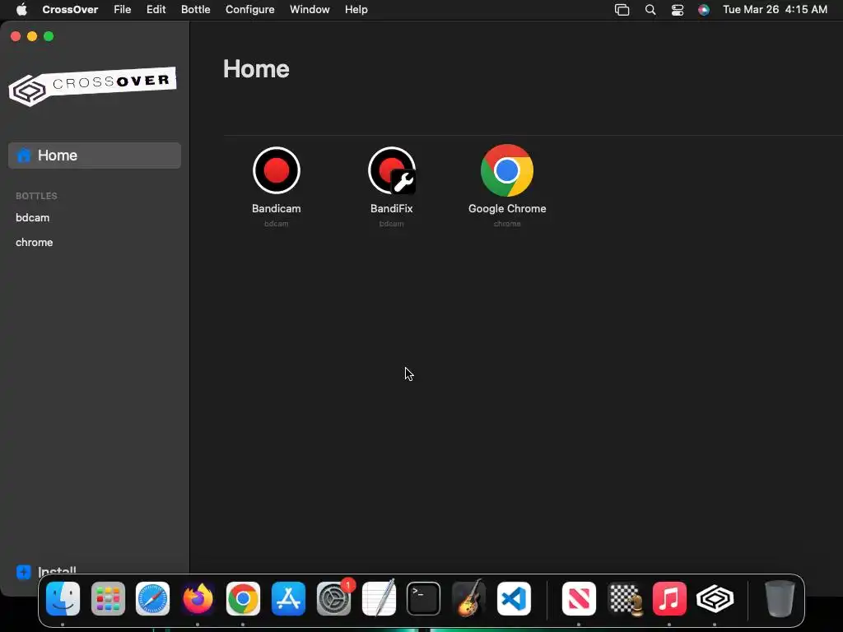Open the Edit menu
This screenshot has width=843, height=632.
pyautogui.click(x=156, y=10)
